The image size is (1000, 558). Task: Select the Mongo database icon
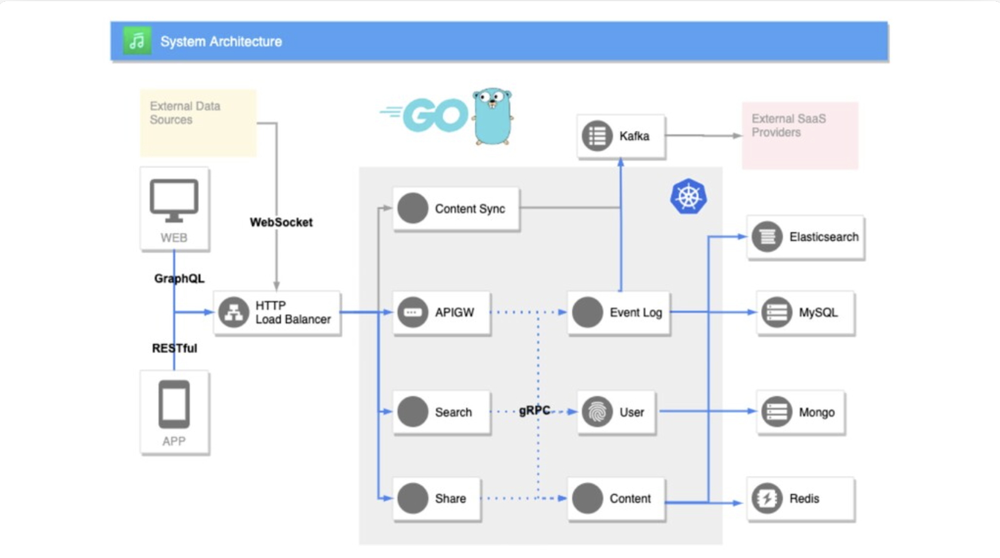[777, 412]
